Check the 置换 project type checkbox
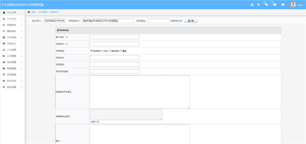The image size is (306, 144). point(121,51)
